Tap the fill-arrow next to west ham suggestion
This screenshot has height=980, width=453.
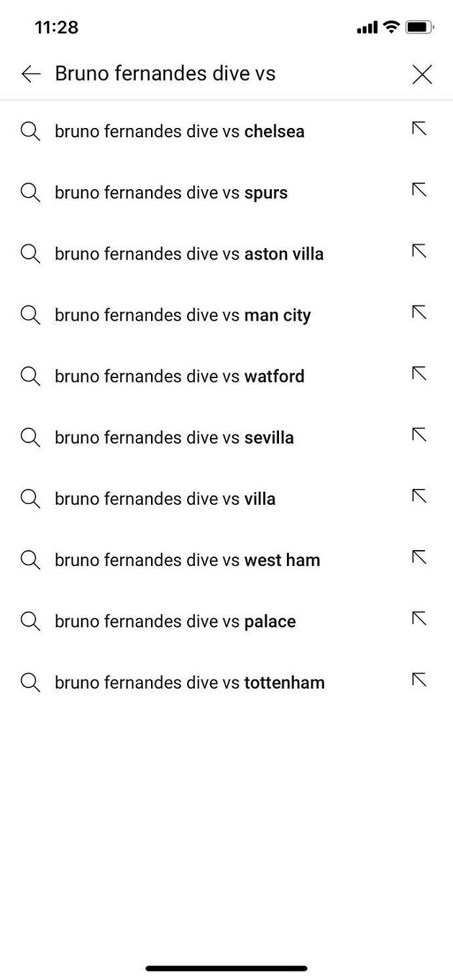419,557
